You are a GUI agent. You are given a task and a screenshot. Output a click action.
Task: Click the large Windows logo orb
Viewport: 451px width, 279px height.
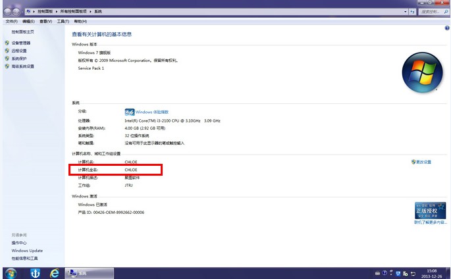tap(422, 72)
